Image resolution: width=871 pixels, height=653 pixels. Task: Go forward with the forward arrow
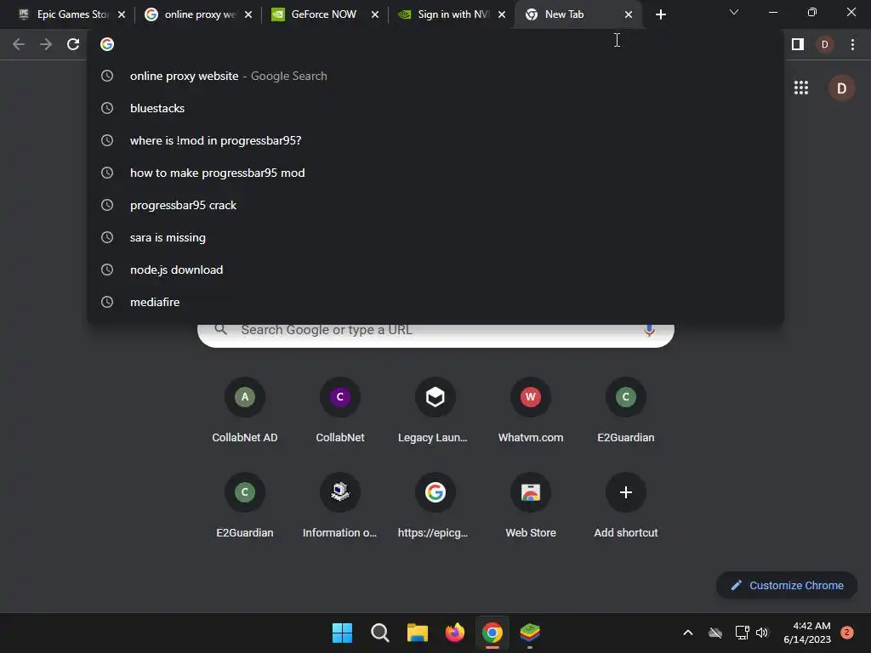pyautogui.click(x=46, y=44)
